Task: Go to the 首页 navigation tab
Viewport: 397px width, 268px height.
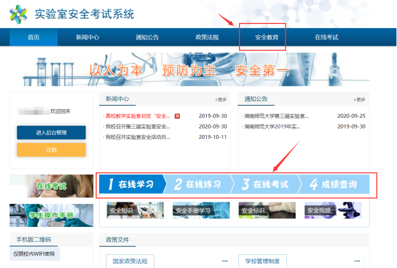Action: tap(34, 37)
